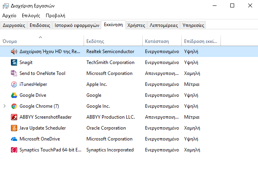Click the ABBYY ScreenshotReader icon

point(14,117)
